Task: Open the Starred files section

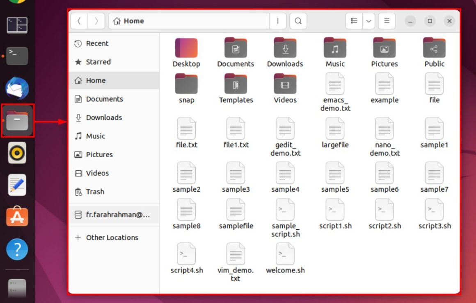Action: (98, 62)
